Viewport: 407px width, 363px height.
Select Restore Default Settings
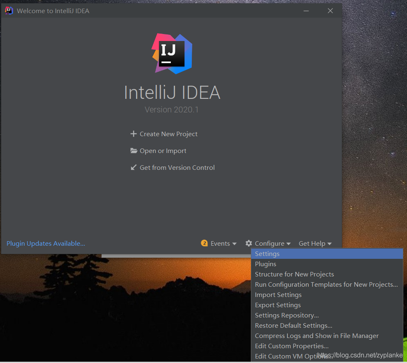click(293, 325)
